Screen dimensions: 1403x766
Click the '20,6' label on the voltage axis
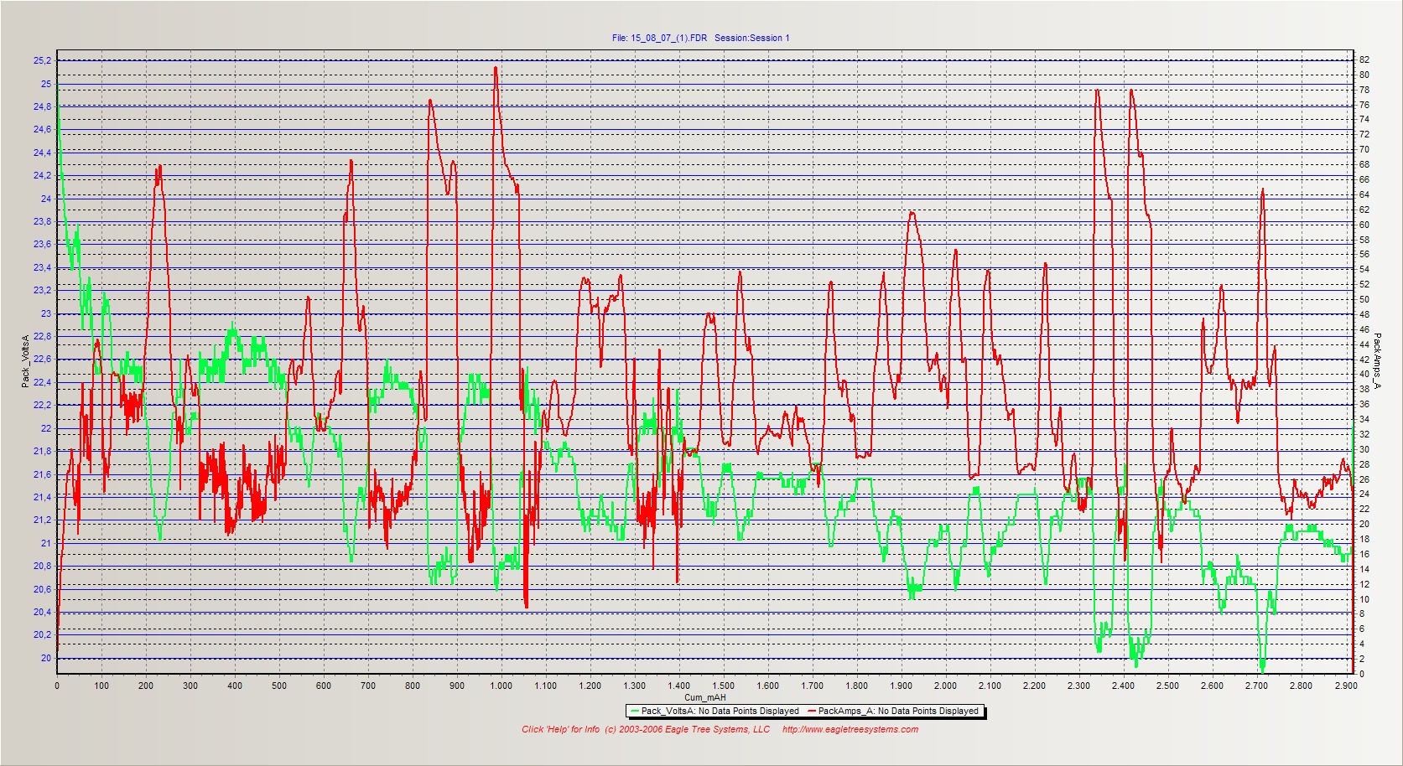(x=42, y=589)
